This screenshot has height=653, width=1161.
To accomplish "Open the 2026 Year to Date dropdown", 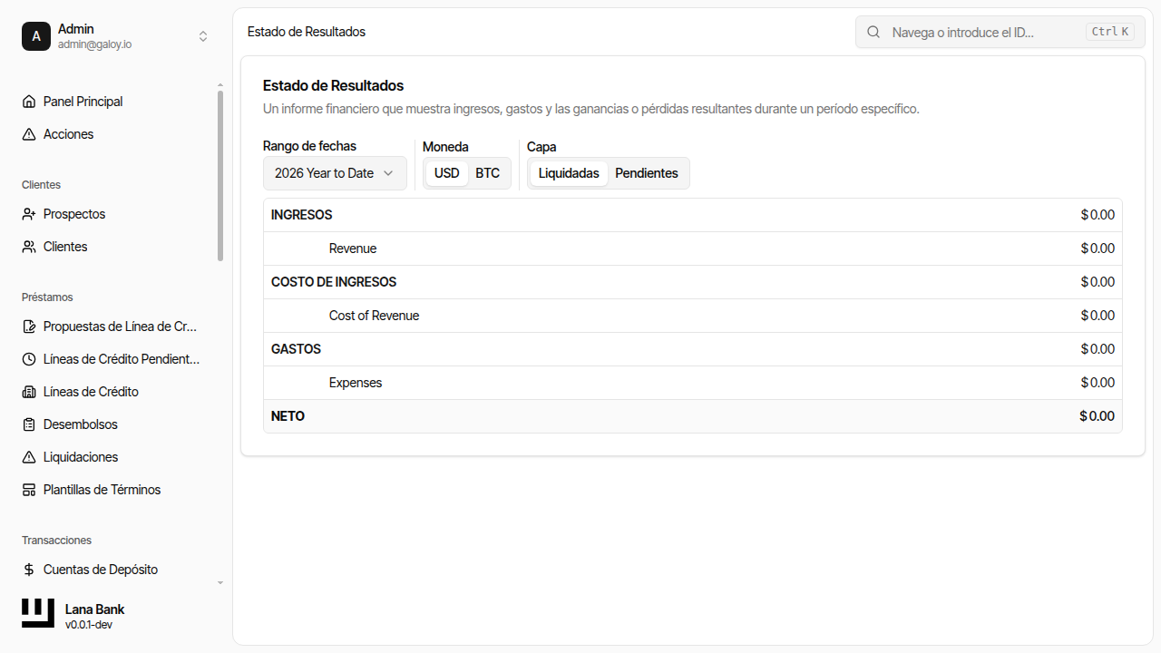I will [335, 173].
